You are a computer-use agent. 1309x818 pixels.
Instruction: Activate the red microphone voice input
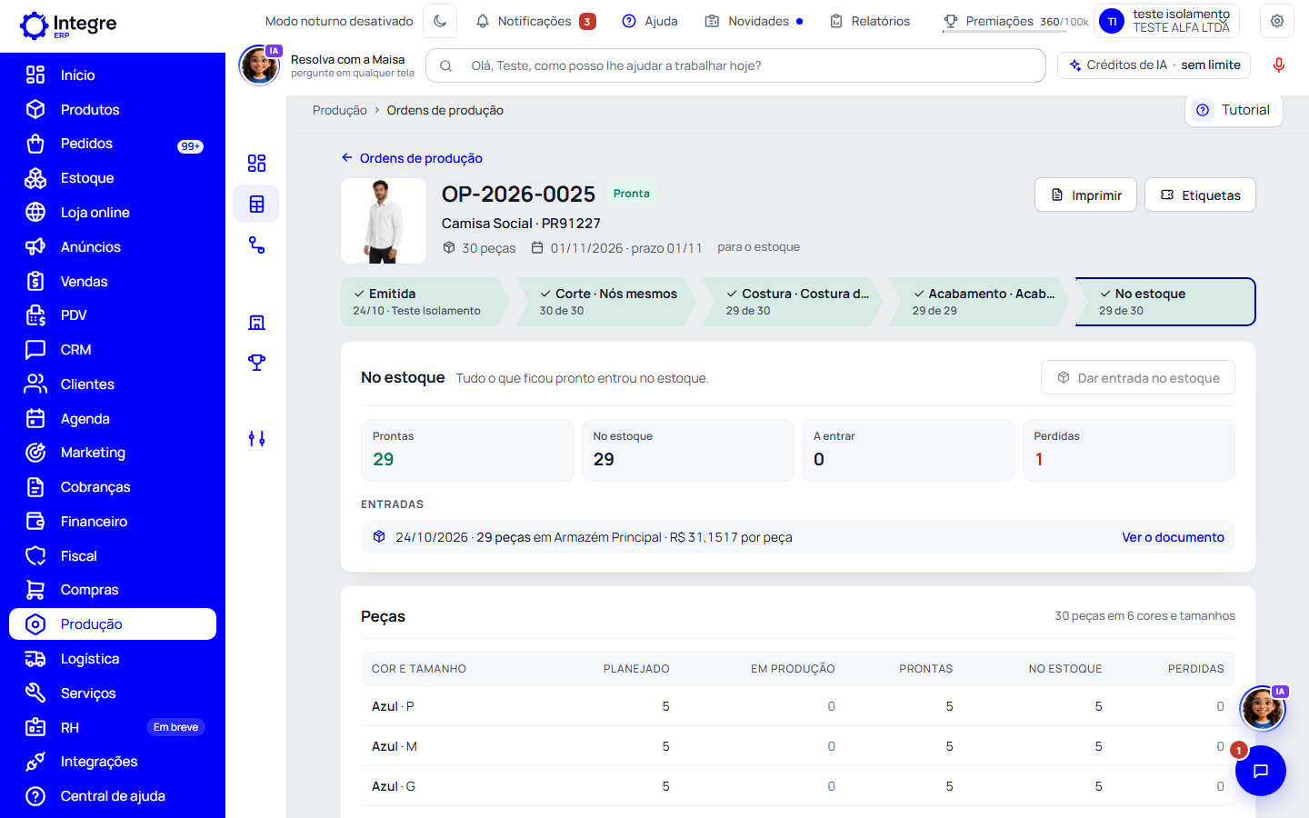pyautogui.click(x=1279, y=65)
